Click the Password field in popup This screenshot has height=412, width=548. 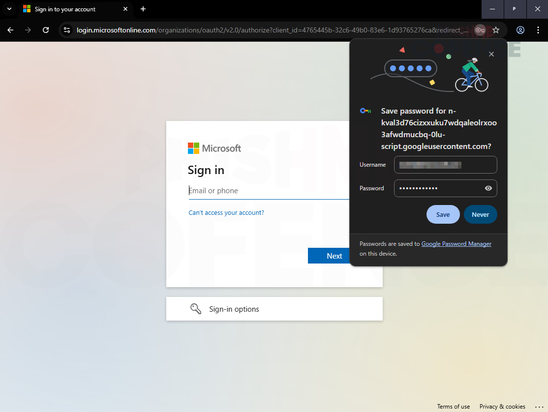[445, 188]
